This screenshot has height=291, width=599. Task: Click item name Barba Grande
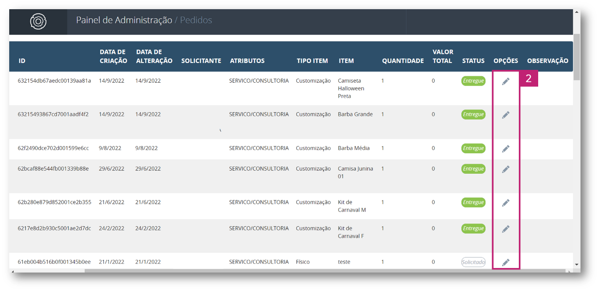(355, 114)
